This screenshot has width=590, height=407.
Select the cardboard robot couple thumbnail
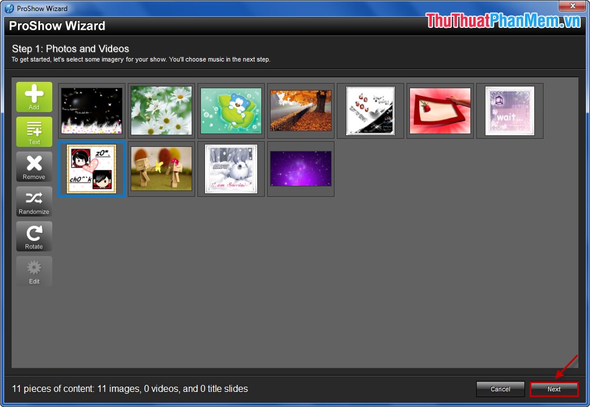[x=161, y=168]
